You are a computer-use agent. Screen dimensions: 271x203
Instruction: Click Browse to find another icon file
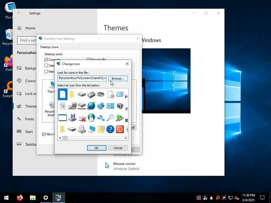118,78
